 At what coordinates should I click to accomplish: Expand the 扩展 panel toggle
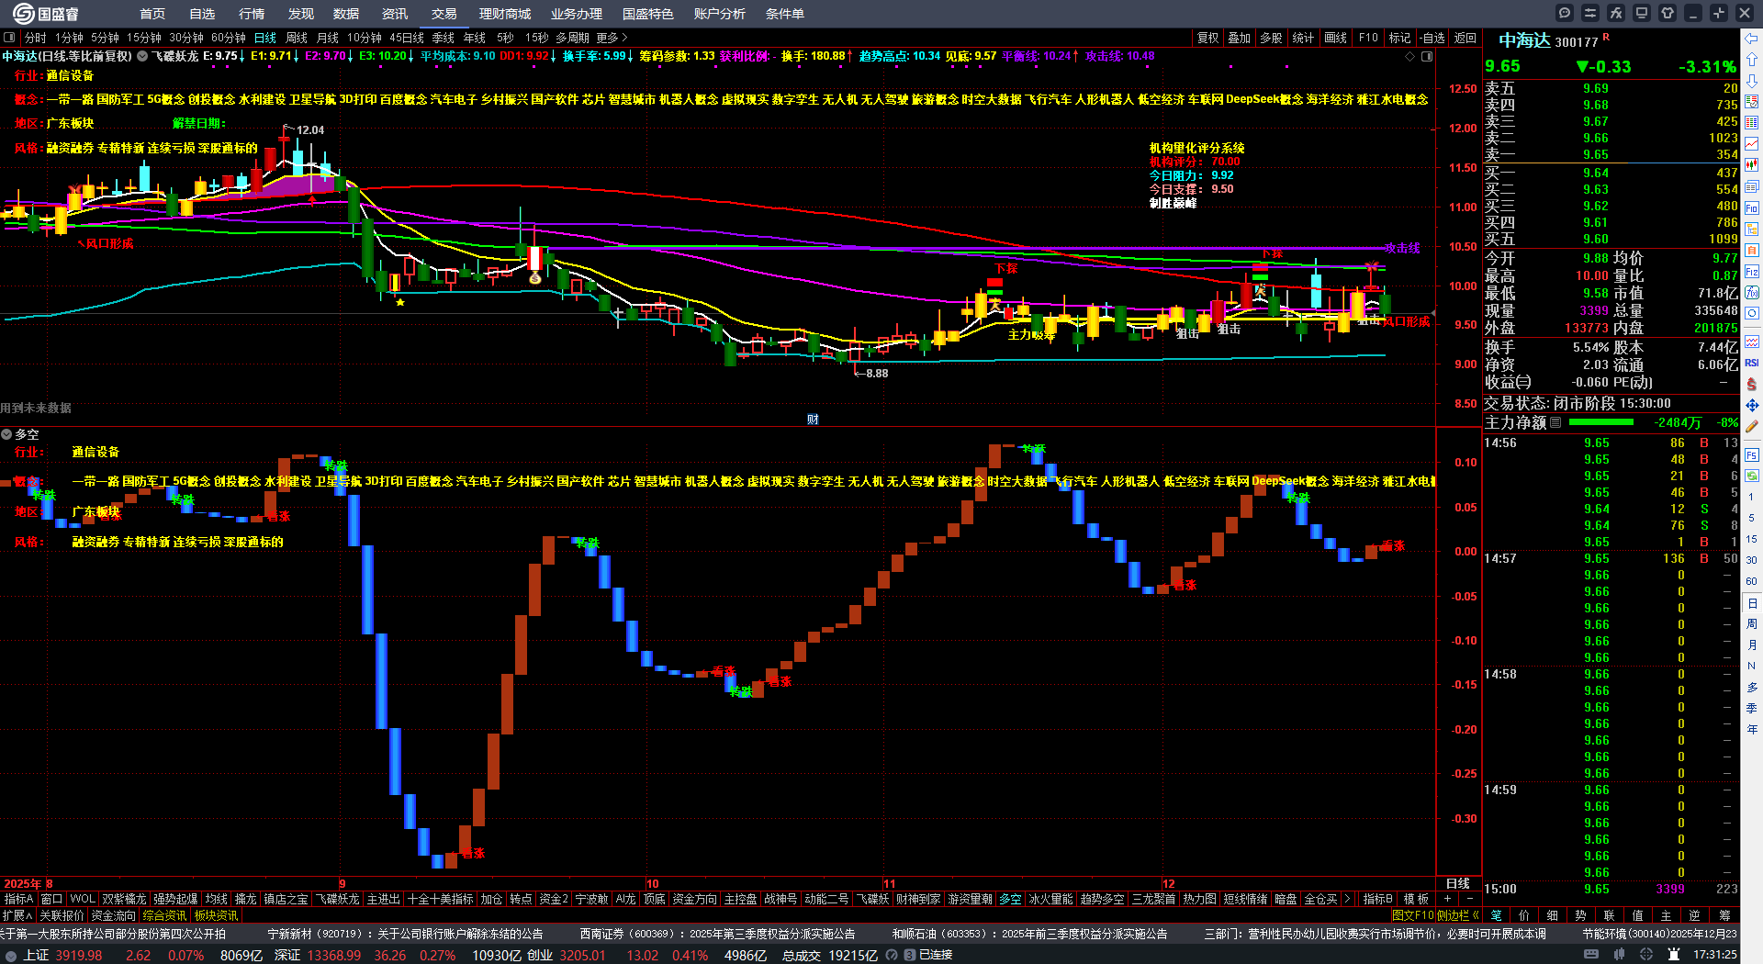pos(17,915)
